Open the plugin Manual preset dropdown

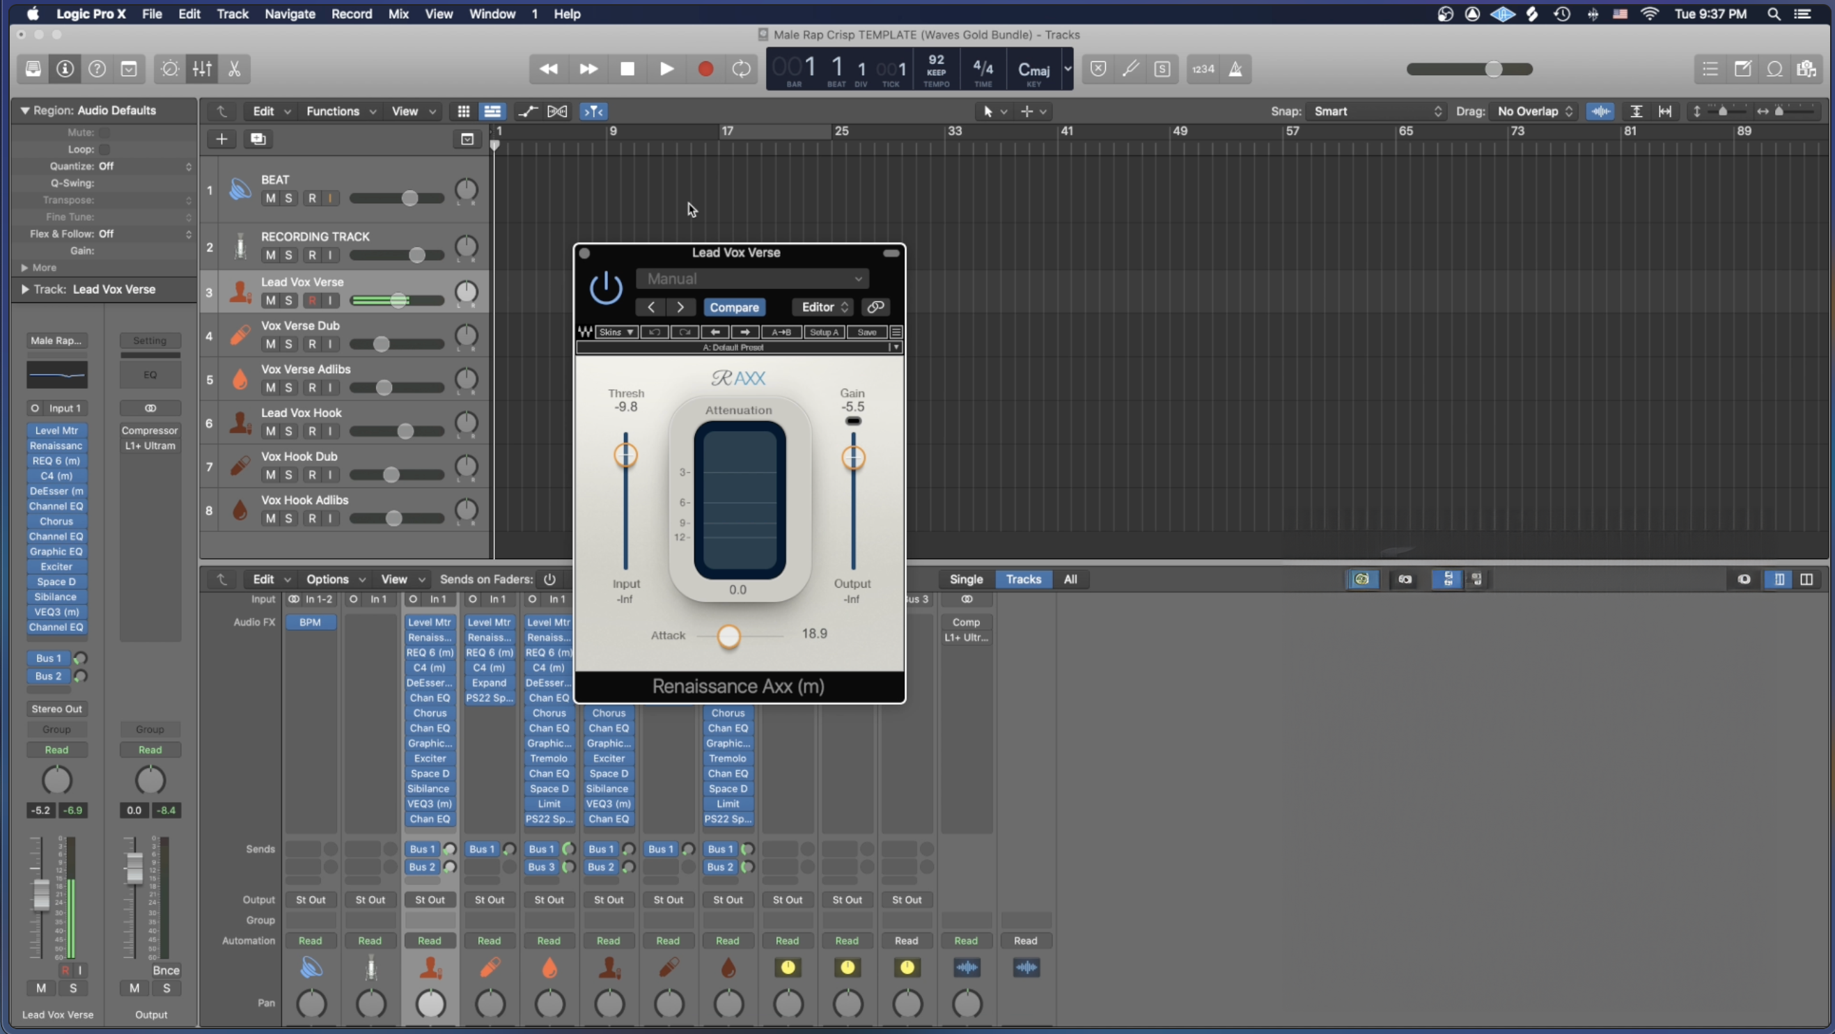pos(752,279)
